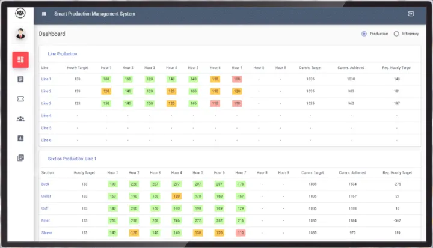The height and width of the screenshot is (248, 433).
Task: Click Line 2 required hourly target 181
Action: tap(397, 91)
